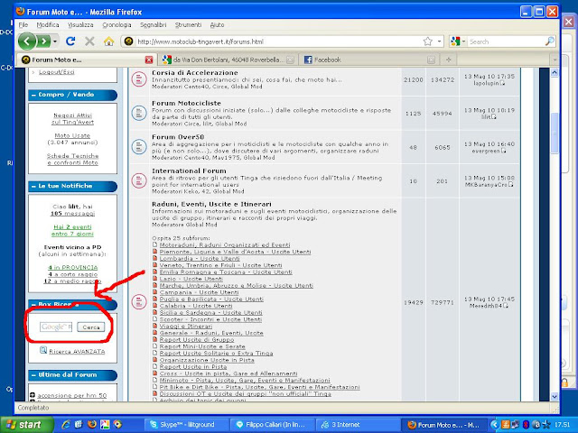Reload the page with the refresh icon
The image size is (578, 433).
tap(70, 41)
